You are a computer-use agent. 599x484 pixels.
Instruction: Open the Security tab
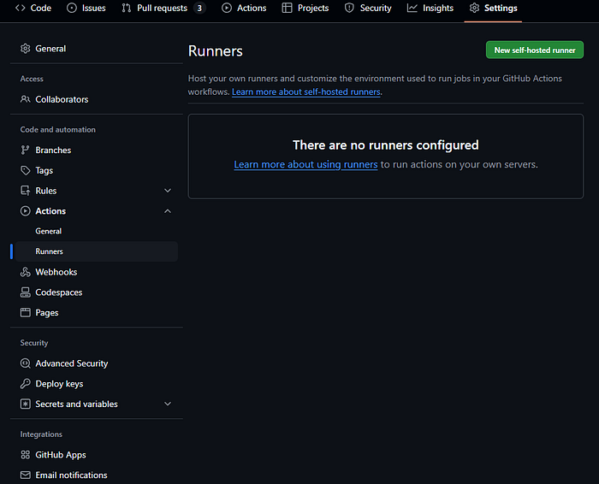[x=368, y=8]
